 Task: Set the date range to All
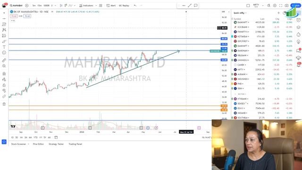click(49, 137)
